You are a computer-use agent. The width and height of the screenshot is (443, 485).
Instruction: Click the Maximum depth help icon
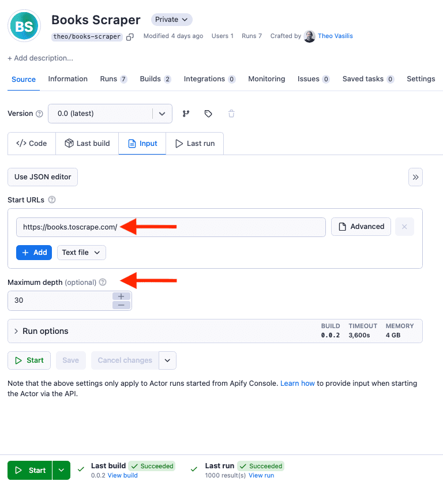click(x=103, y=282)
